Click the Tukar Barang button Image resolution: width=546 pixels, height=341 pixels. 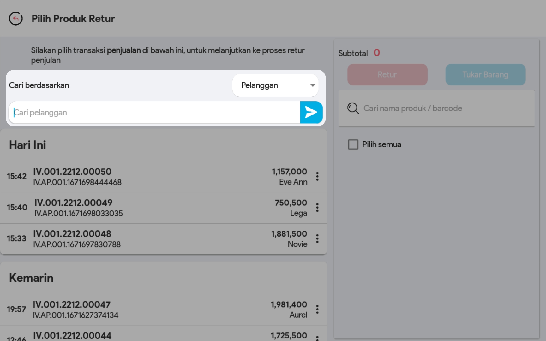[485, 75]
